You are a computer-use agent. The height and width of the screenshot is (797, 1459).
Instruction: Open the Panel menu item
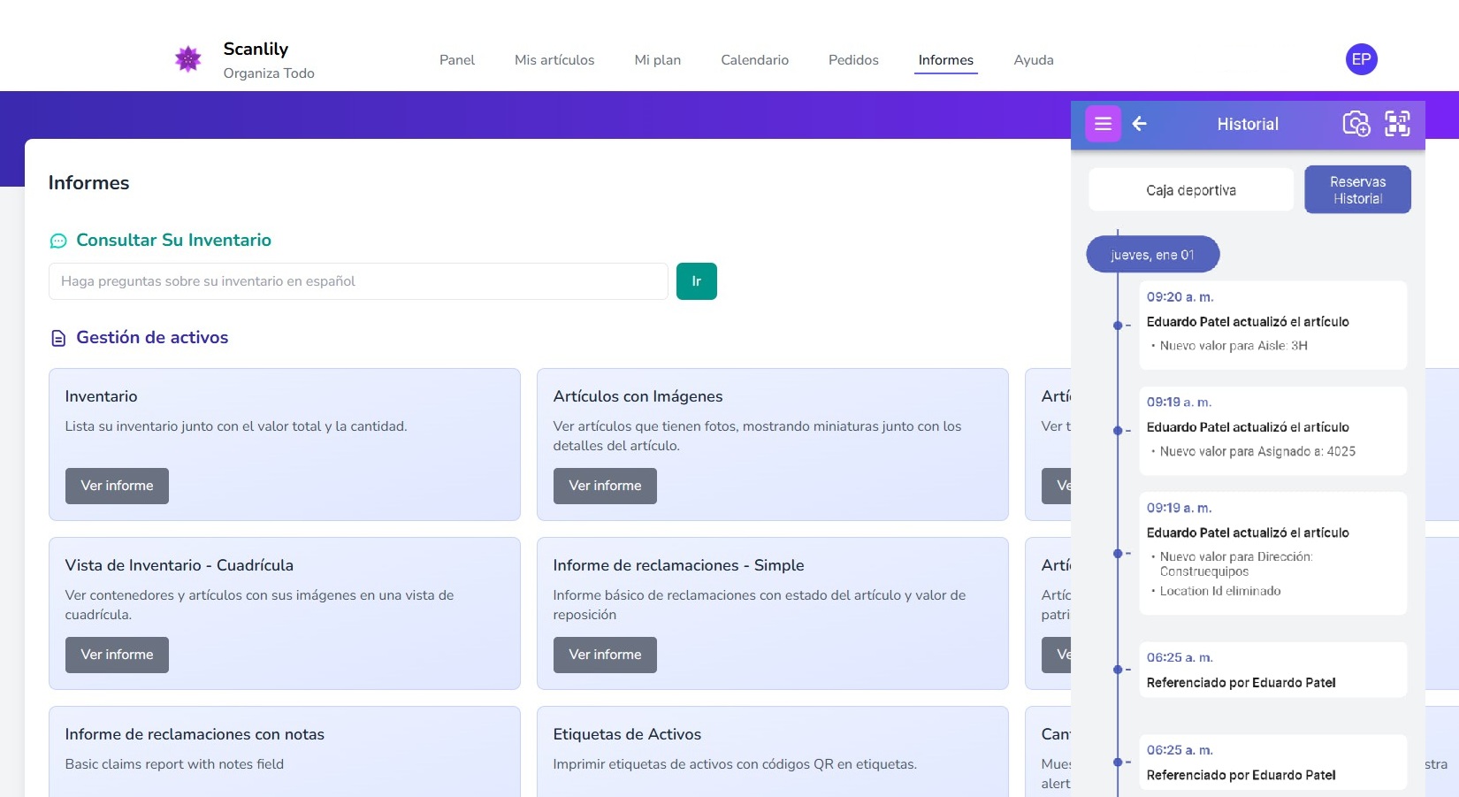click(457, 60)
